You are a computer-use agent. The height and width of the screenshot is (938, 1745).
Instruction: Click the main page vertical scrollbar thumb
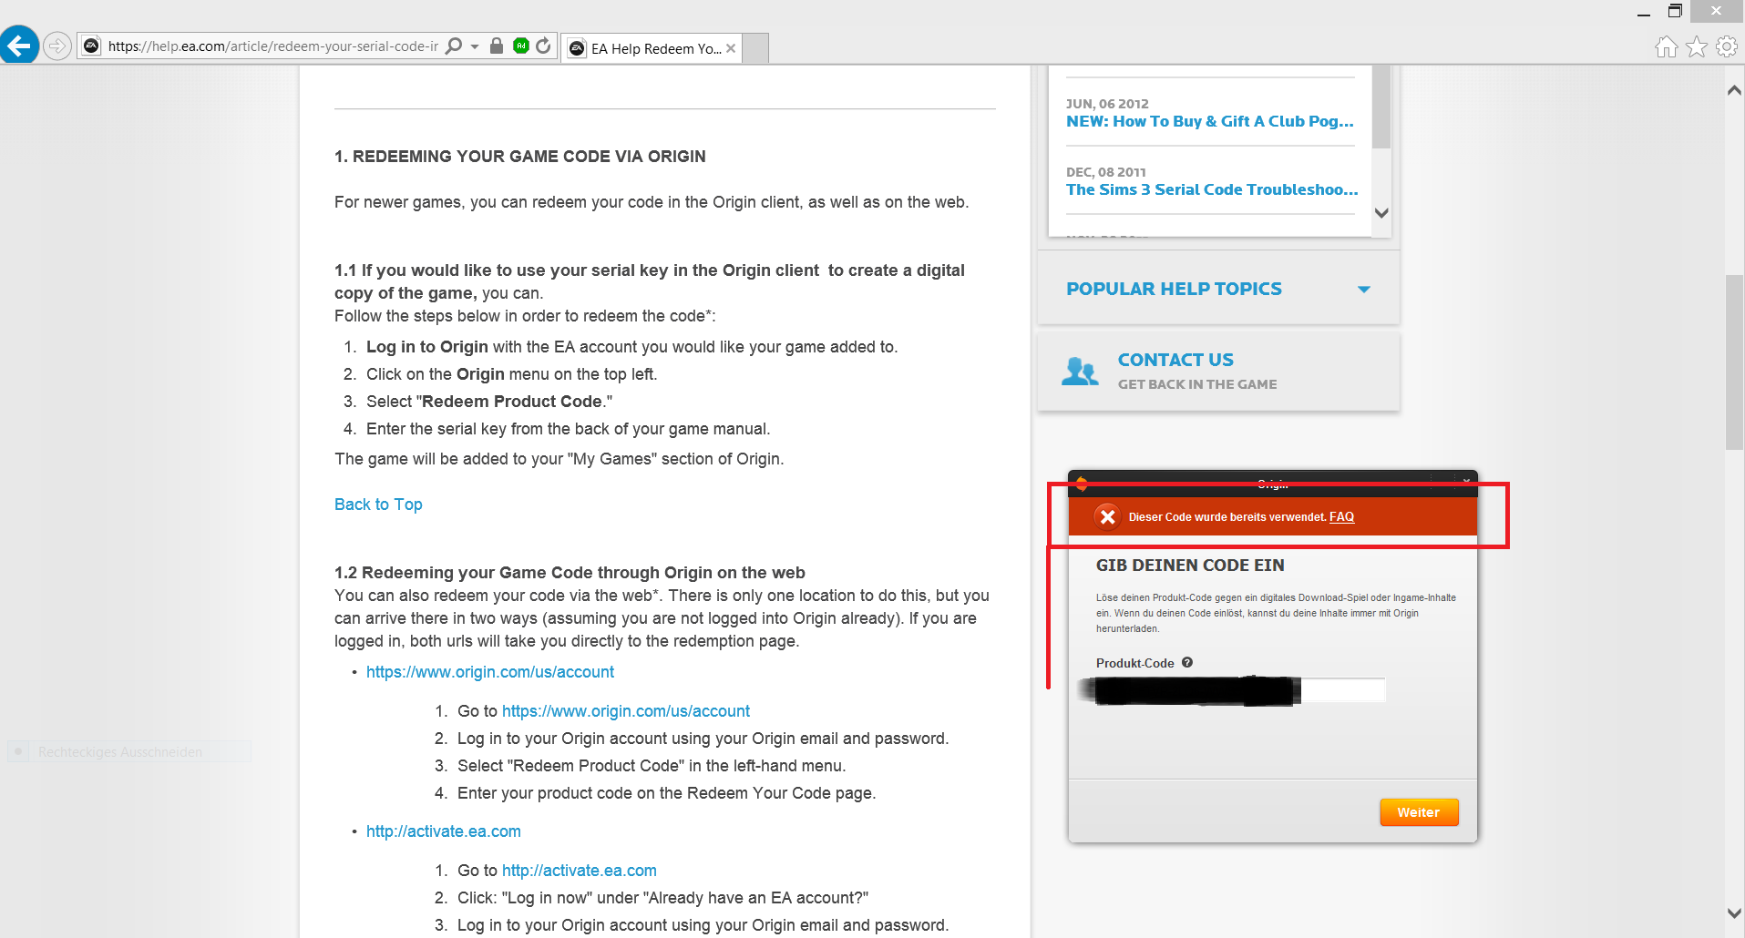[x=1734, y=362]
